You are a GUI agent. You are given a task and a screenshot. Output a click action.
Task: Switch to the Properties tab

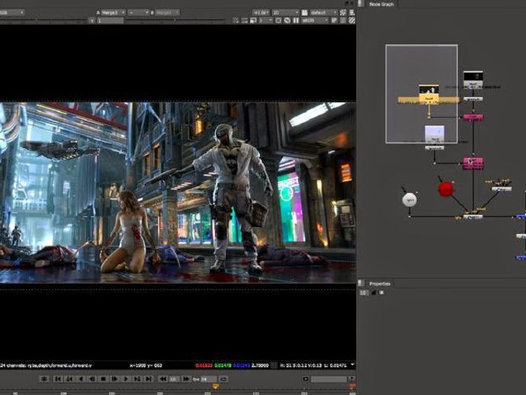coord(380,284)
